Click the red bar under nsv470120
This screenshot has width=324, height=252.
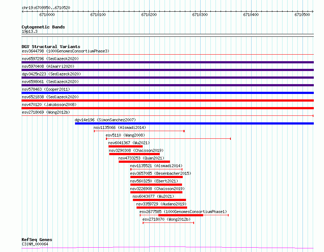(167, 108)
